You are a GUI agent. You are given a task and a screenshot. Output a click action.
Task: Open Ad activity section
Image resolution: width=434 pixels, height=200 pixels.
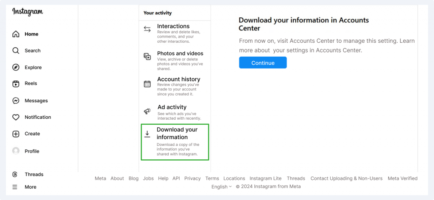[x=175, y=112]
